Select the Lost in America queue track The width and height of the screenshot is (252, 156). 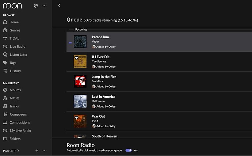[x=103, y=97]
